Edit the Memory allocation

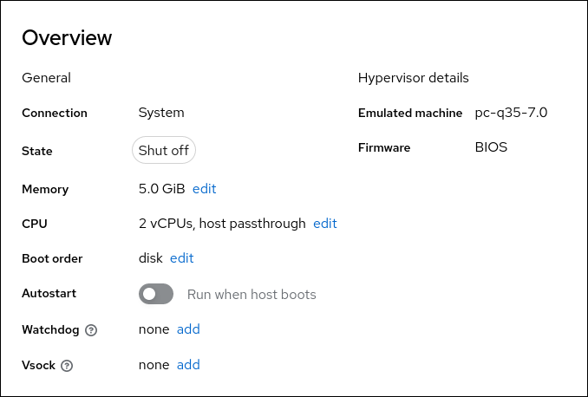[x=204, y=189]
